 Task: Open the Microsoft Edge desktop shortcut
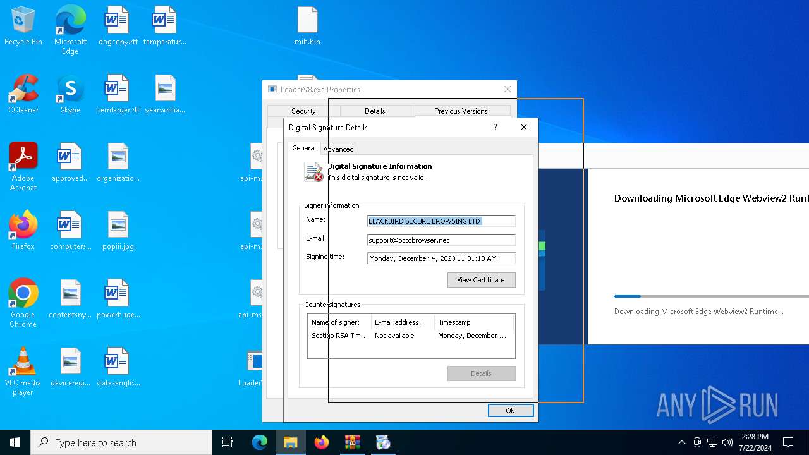tap(70, 30)
